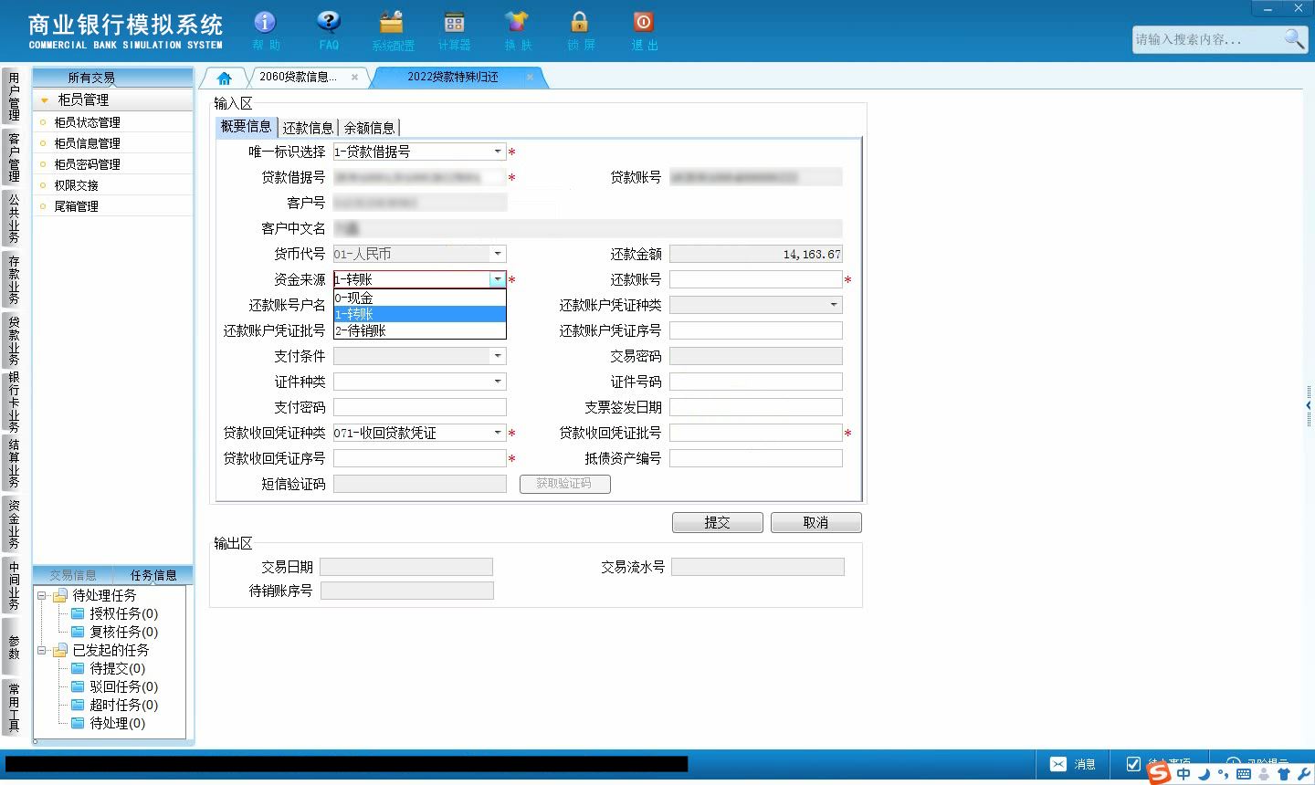
Task: Click the 复核任务(0) folder icon
Action: 78,632
